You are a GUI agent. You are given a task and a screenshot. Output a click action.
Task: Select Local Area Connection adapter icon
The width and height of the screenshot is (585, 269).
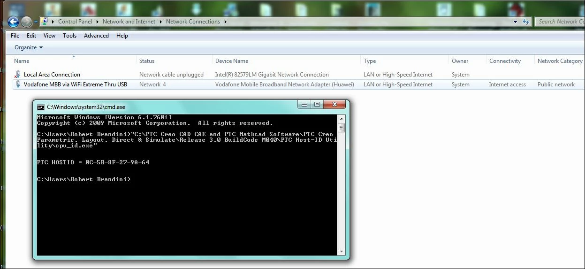tap(18, 74)
